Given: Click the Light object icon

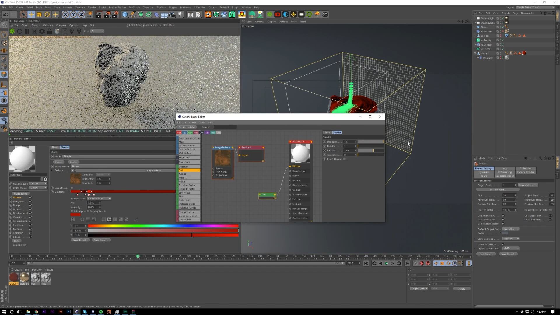Looking at the screenshot, I should (180, 14).
